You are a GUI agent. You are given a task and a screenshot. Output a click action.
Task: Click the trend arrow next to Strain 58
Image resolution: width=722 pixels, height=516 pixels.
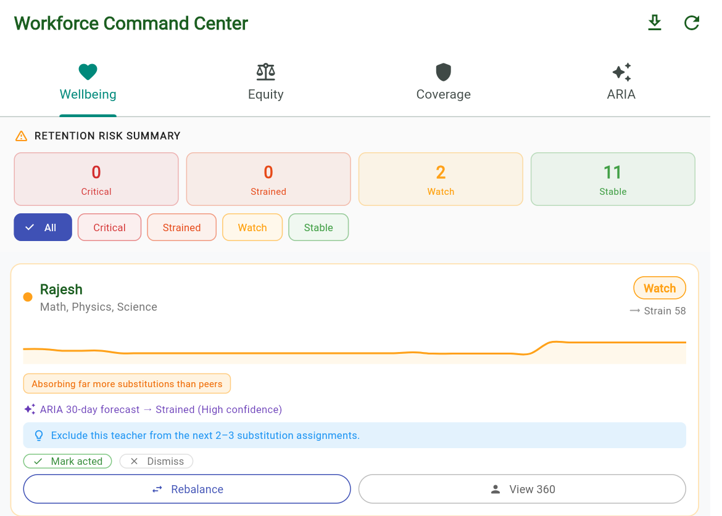[634, 311]
